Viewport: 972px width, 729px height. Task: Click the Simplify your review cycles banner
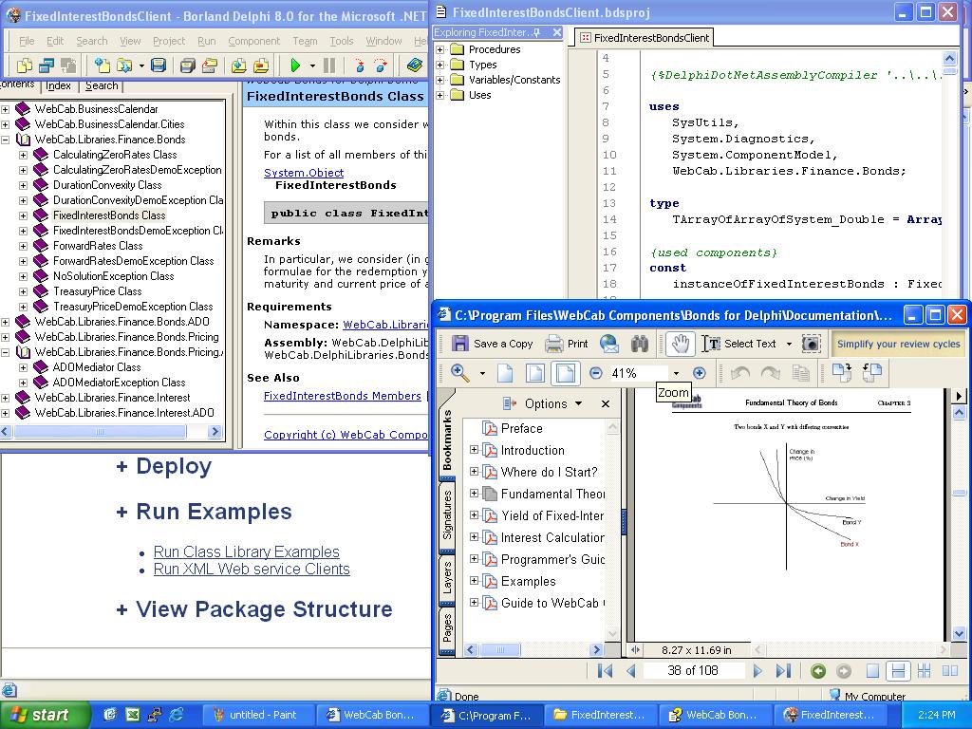[898, 344]
